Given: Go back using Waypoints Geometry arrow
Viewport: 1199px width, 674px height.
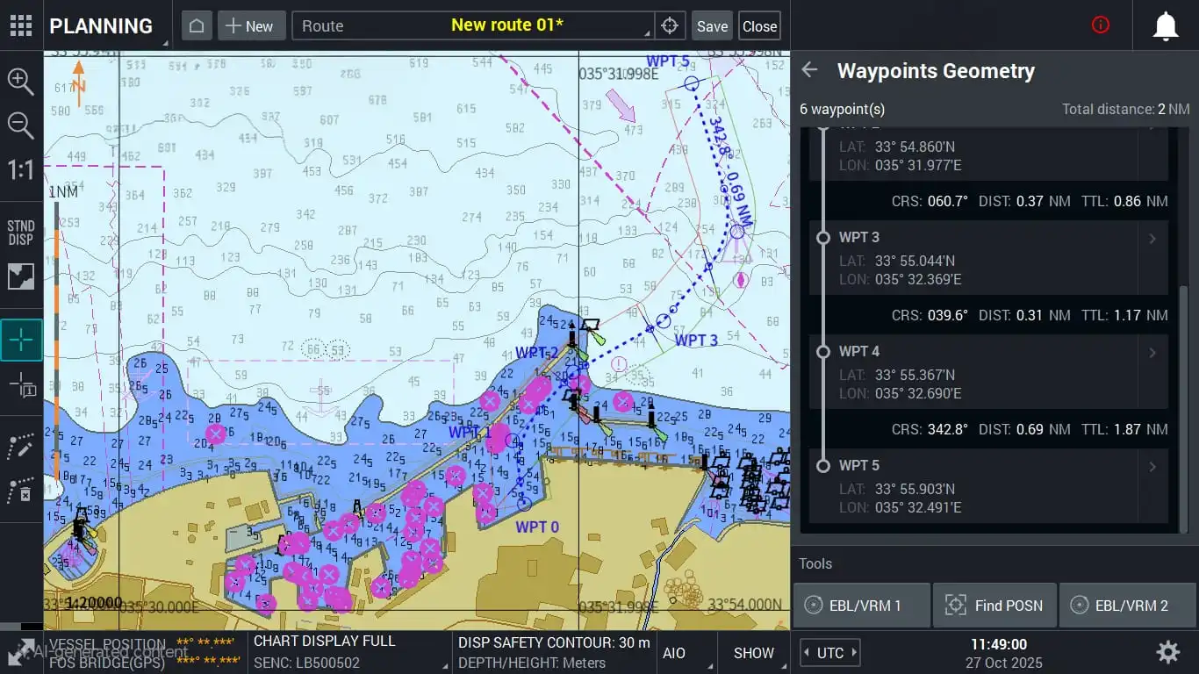Looking at the screenshot, I should click(809, 71).
